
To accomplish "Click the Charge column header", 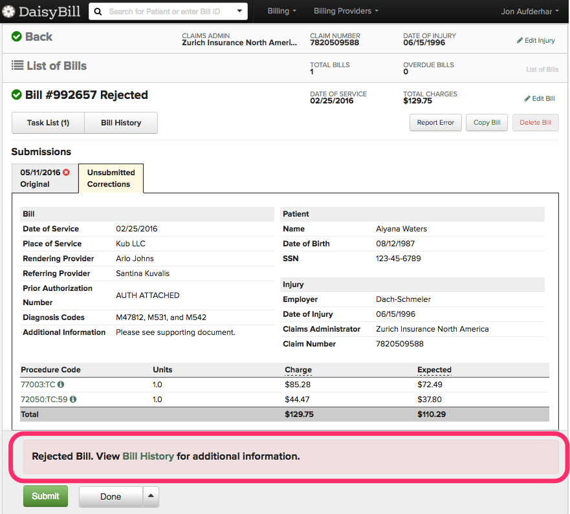I will tap(298, 369).
